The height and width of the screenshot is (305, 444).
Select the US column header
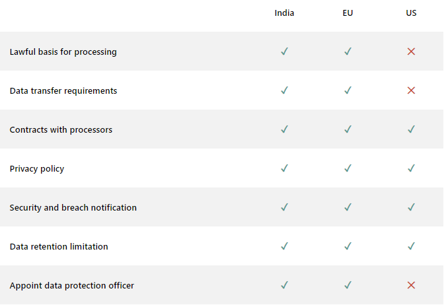pyautogui.click(x=411, y=13)
